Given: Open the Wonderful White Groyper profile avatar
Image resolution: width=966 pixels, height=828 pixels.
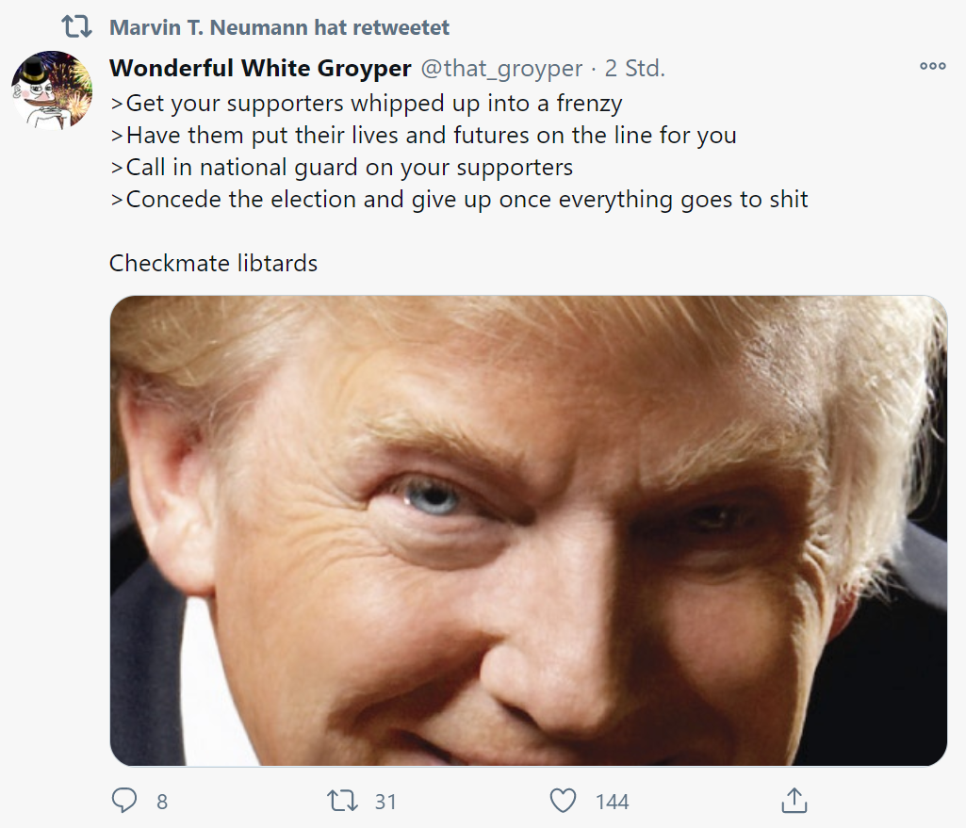Looking at the screenshot, I should [52, 89].
